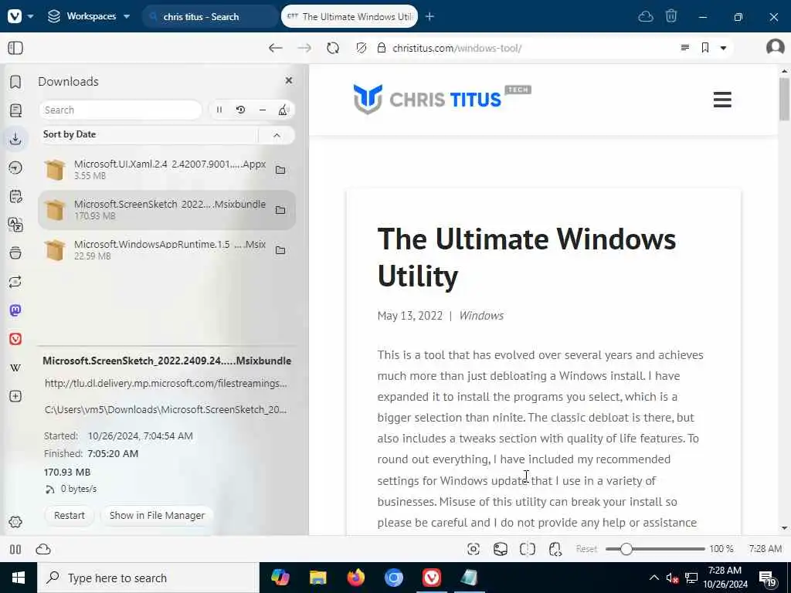Open folder for ScreenSketch download
The width and height of the screenshot is (791, 593).
(x=280, y=210)
